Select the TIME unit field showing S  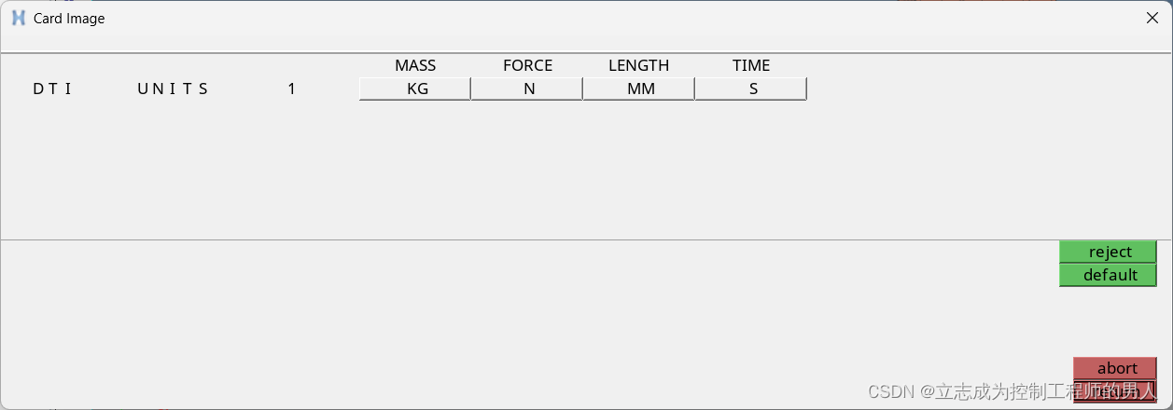751,89
